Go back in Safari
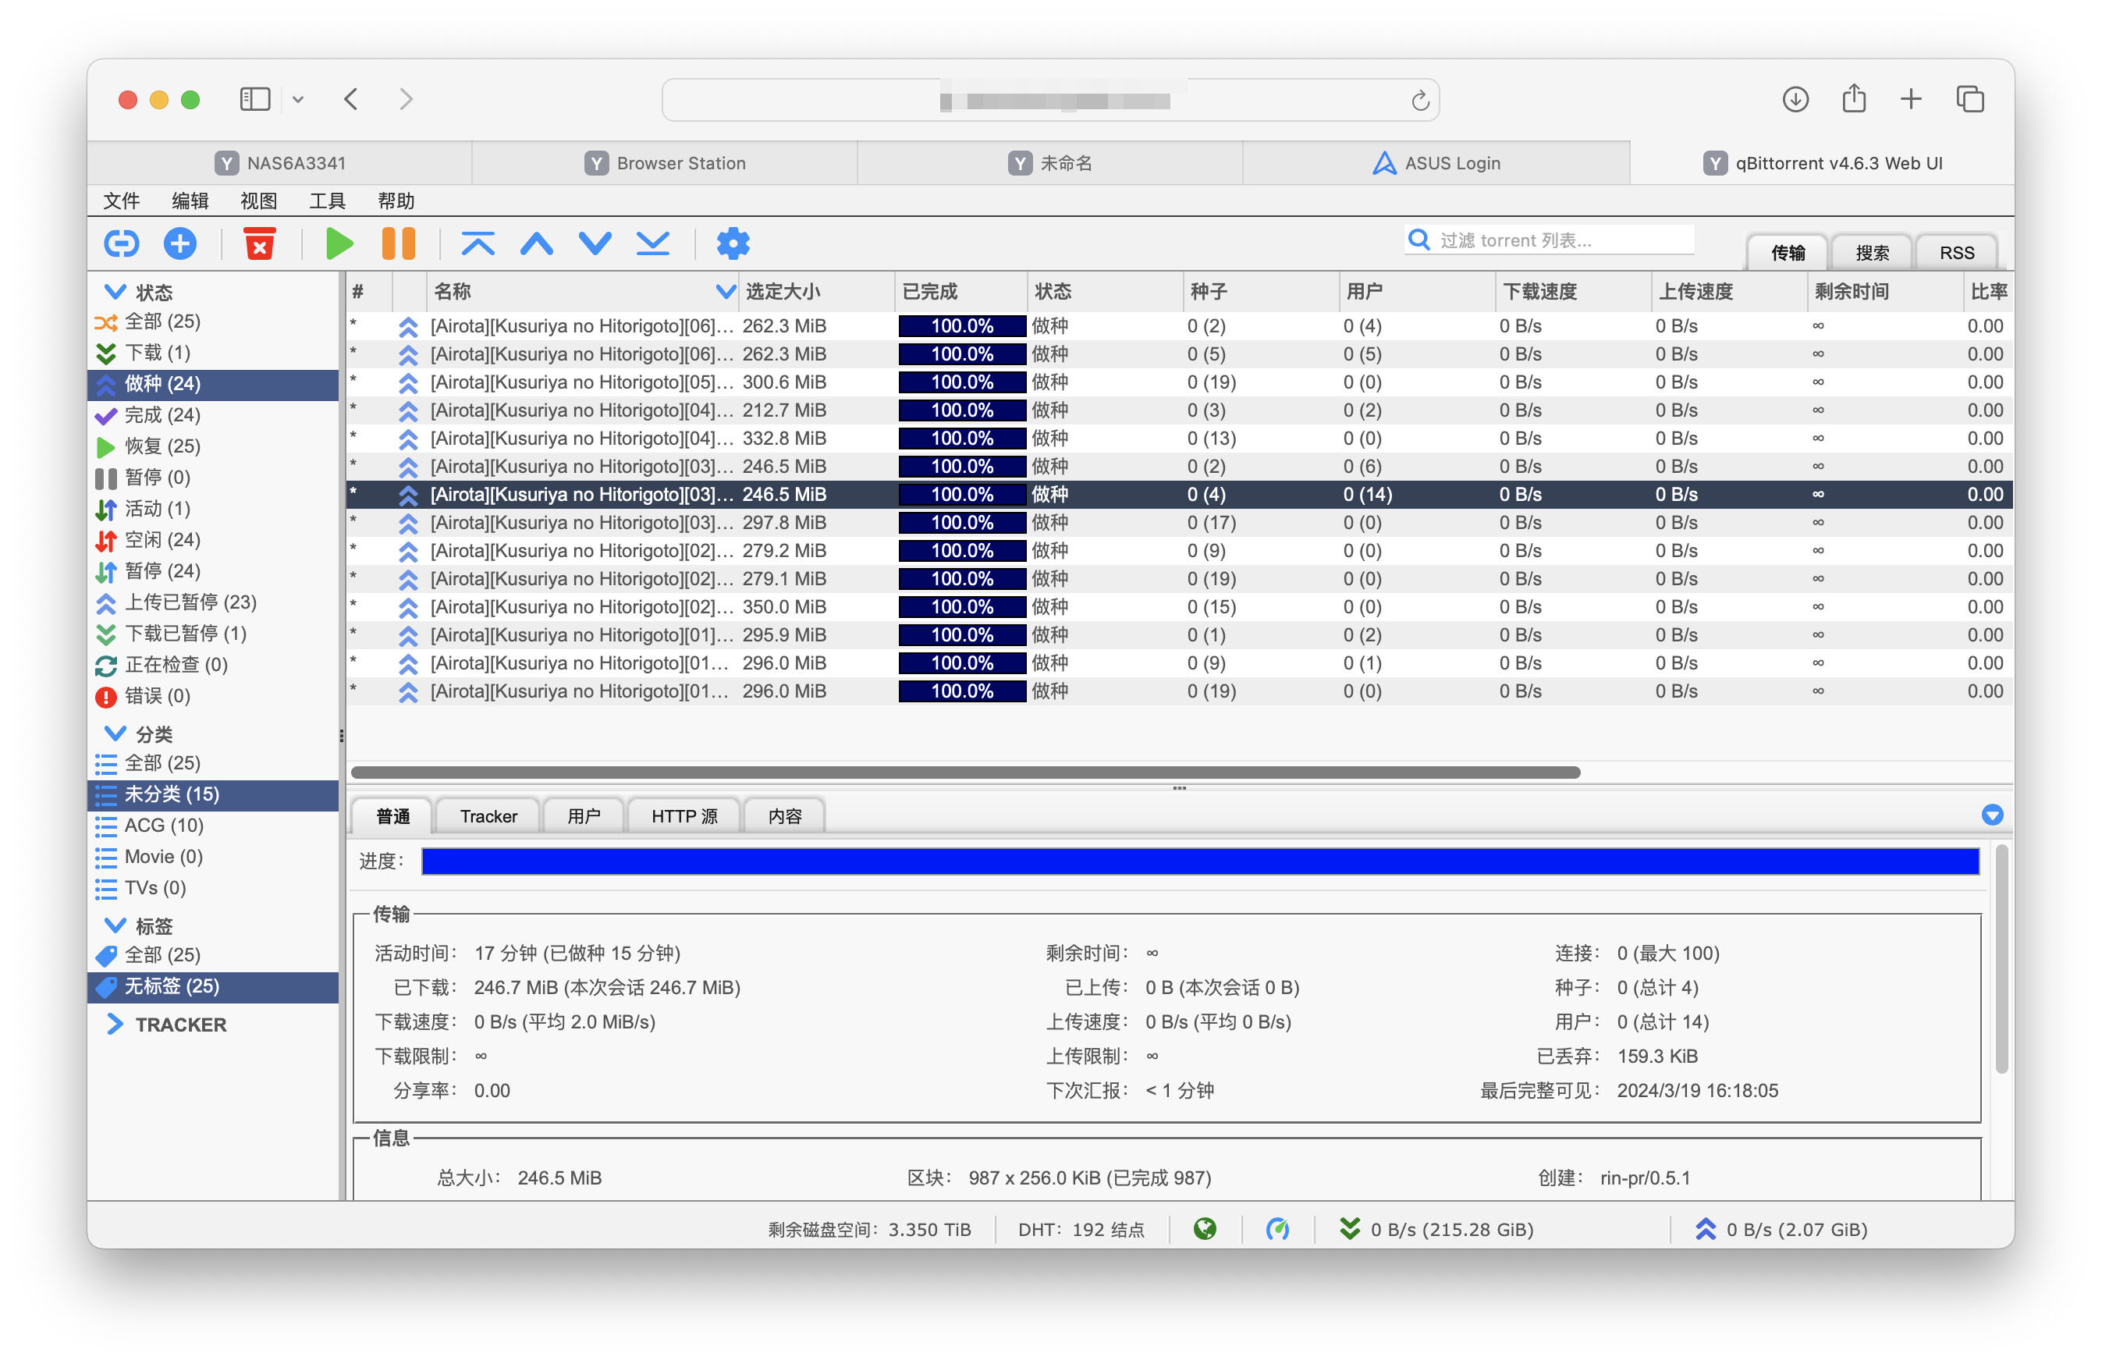This screenshot has width=2102, height=1364. (x=352, y=99)
